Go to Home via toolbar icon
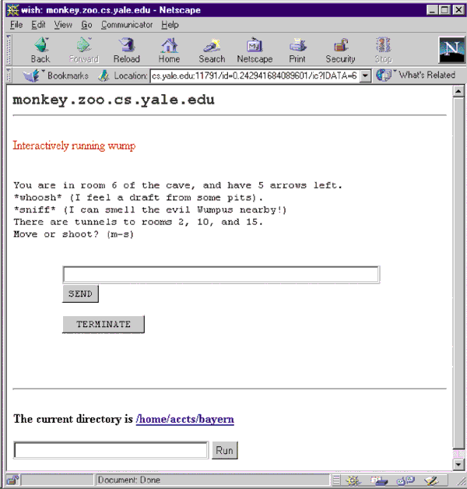The image size is (467, 489). (169, 49)
